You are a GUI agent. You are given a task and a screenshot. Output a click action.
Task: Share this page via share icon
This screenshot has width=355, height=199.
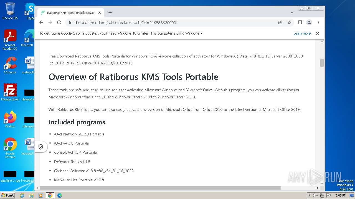pos(280,23)
